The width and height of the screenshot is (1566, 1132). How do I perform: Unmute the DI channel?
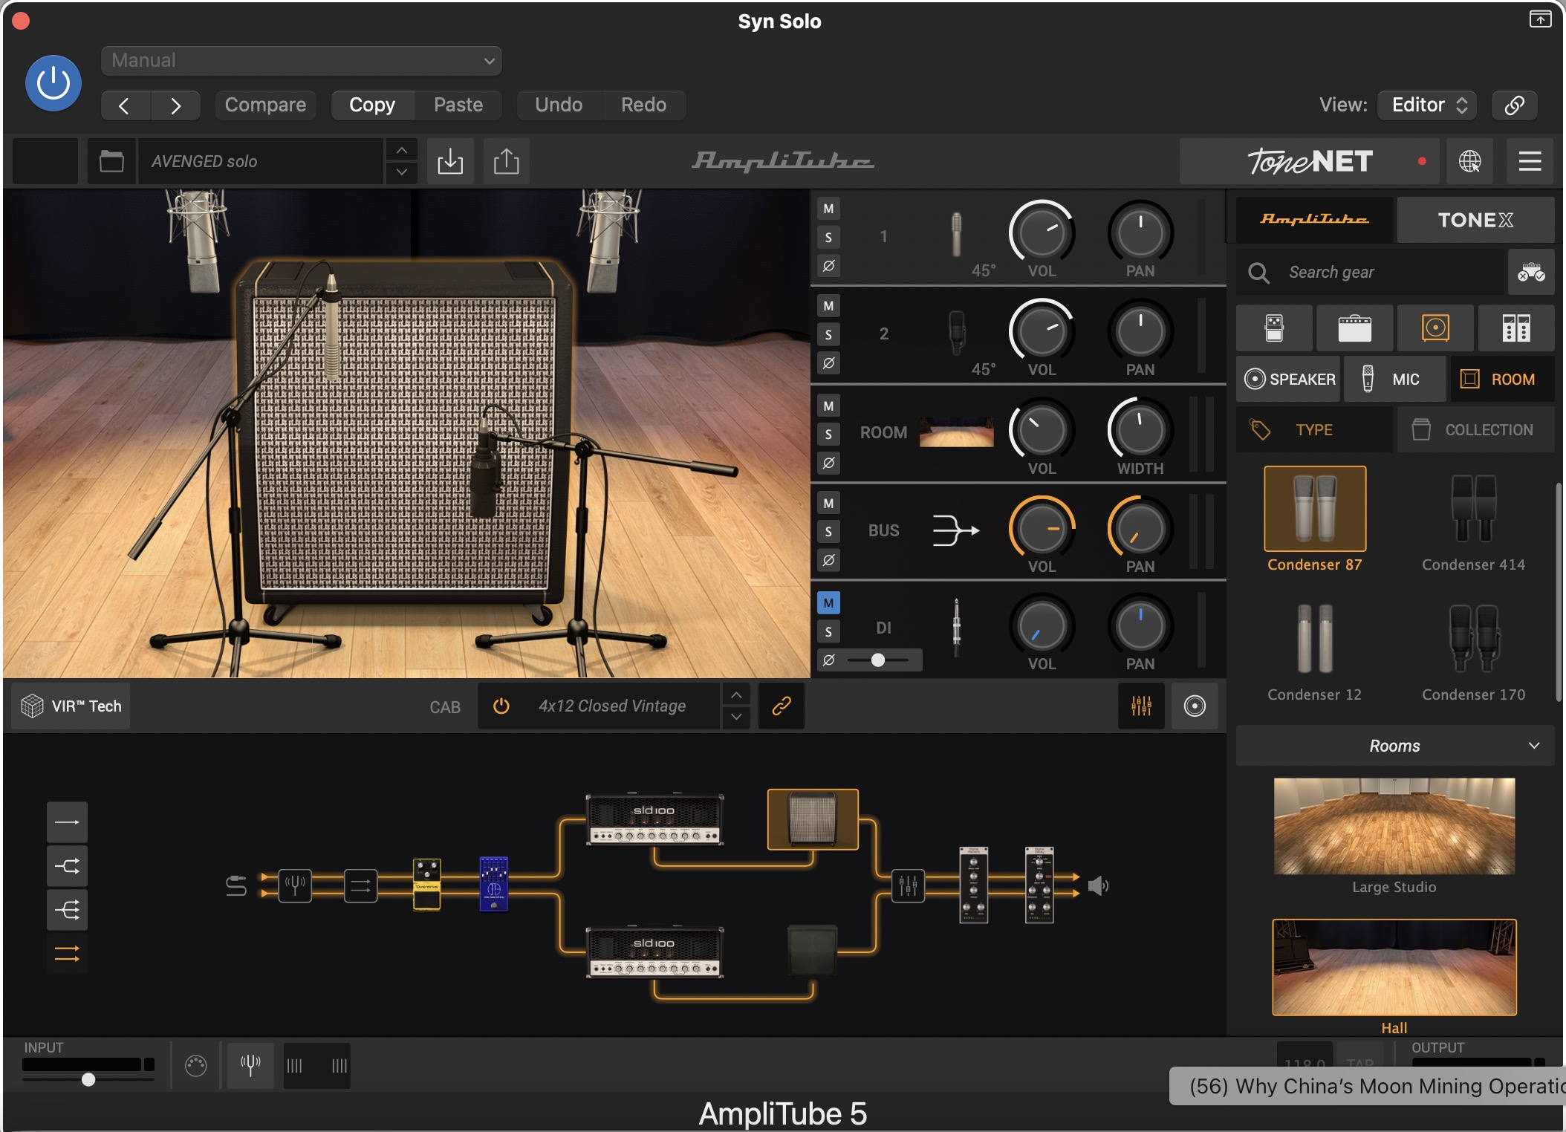(x=828, y=603)
